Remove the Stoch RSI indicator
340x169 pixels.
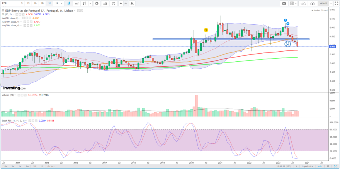pos(36,120)
